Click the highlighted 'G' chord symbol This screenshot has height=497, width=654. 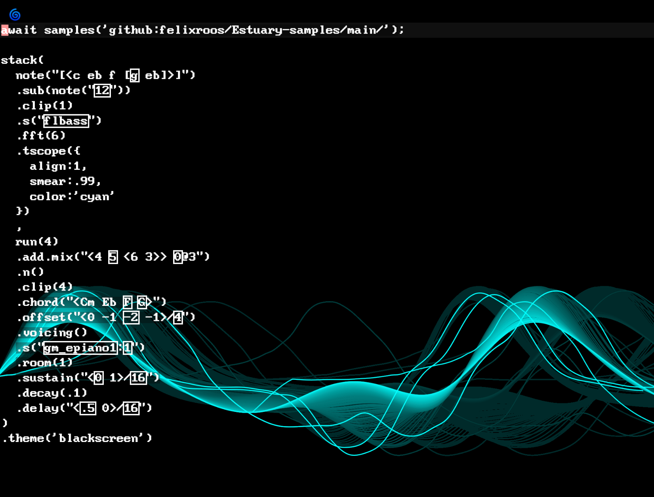point(142,302)
